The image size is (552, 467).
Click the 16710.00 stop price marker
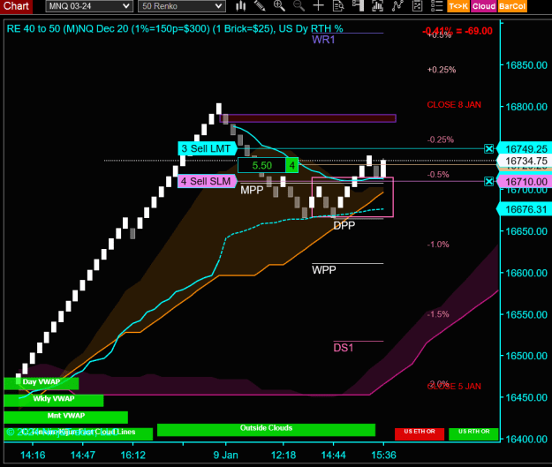pos(525,182)
